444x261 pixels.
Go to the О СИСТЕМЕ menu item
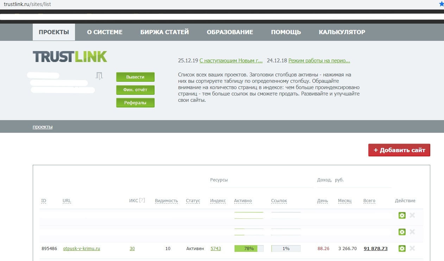(x=105, y=32)
